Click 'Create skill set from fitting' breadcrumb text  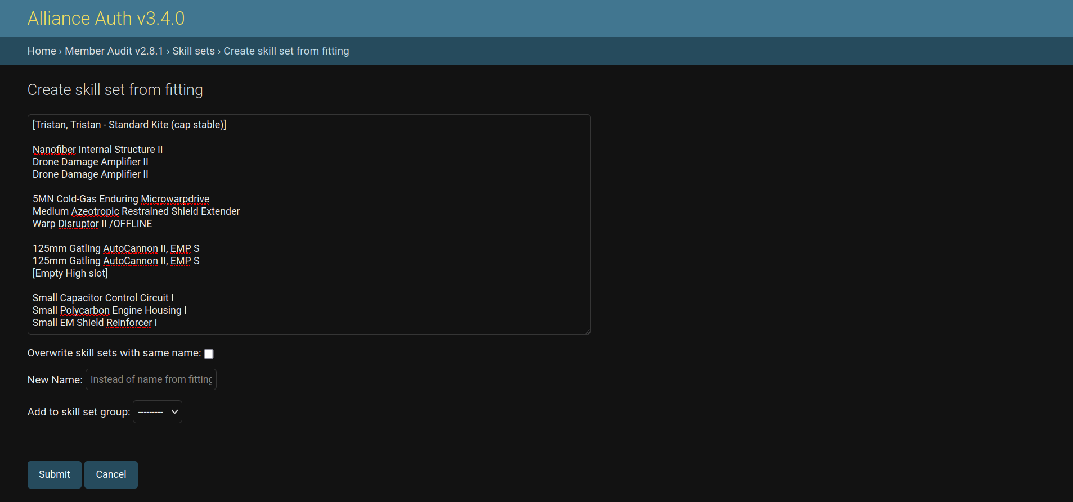coord(286,51)
